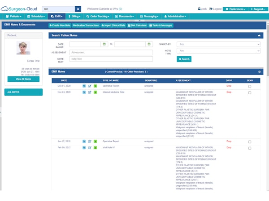
Task: Click the magnifier search icon beside search box
Action: [78, 9]
